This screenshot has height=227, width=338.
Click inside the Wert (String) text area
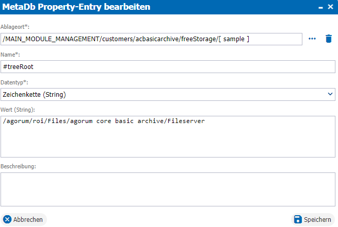(168, 137)
